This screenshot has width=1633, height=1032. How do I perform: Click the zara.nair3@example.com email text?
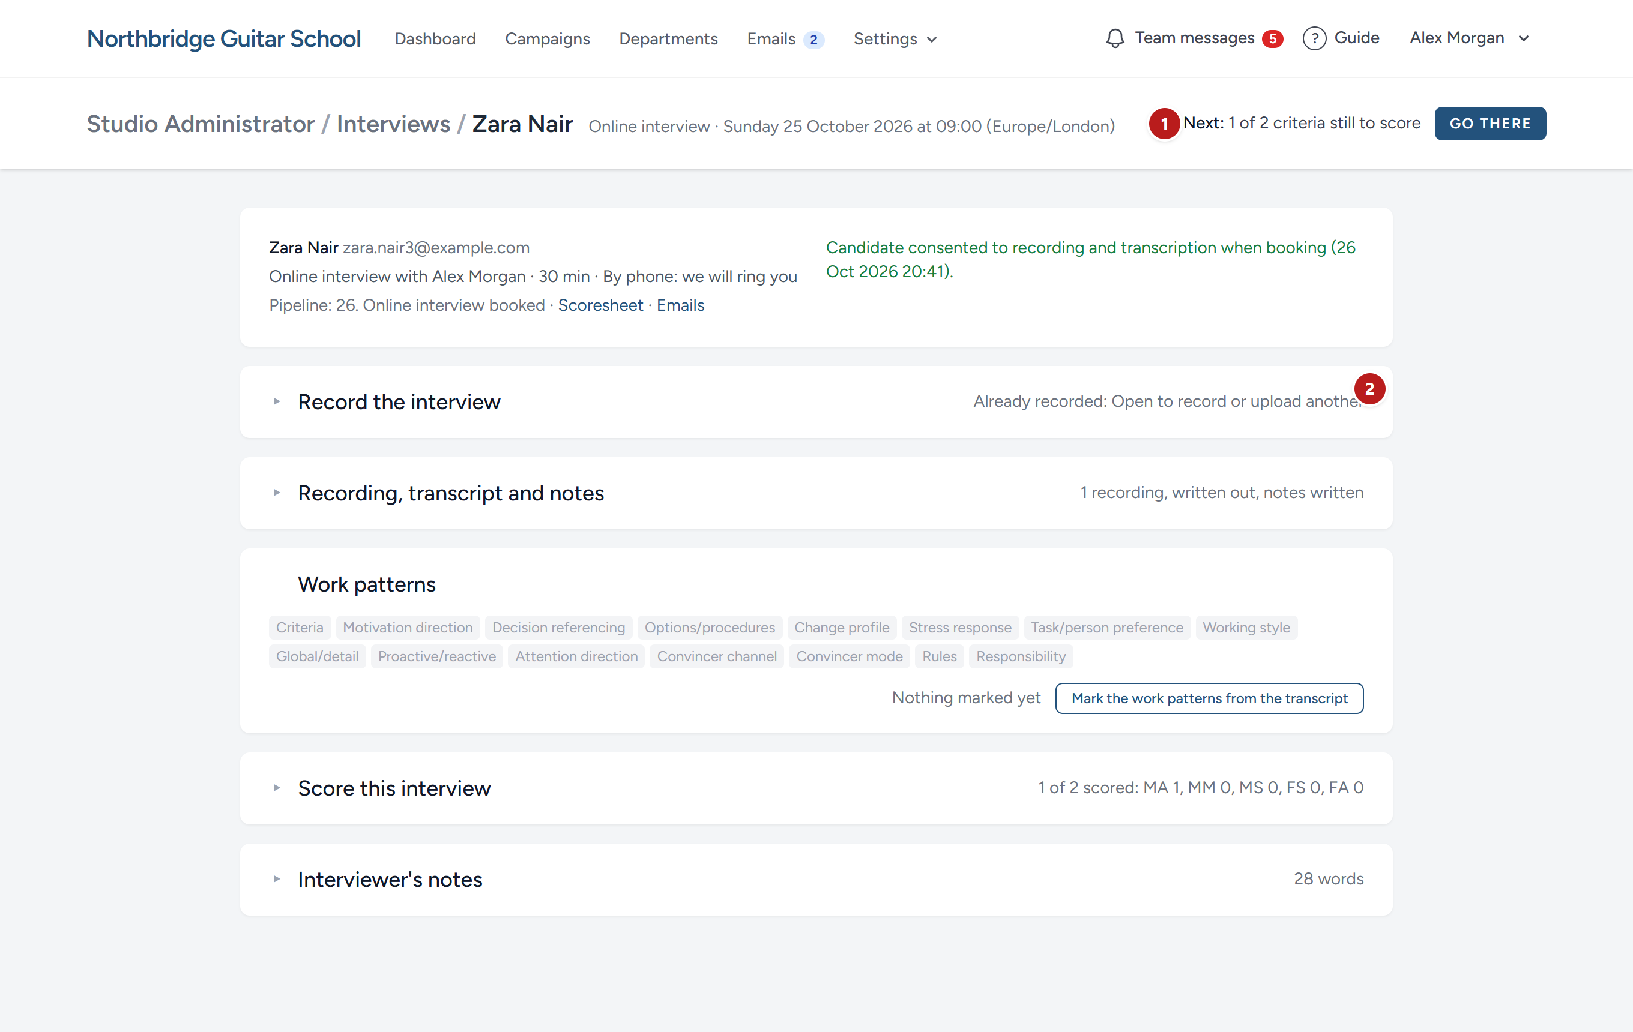click(436, 247)
